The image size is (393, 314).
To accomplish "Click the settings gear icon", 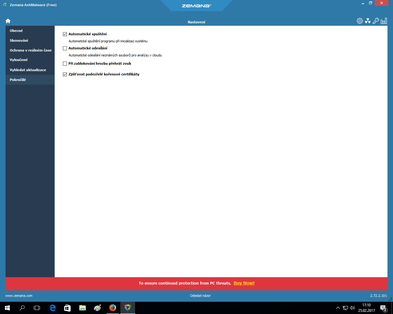I will 360,21.
